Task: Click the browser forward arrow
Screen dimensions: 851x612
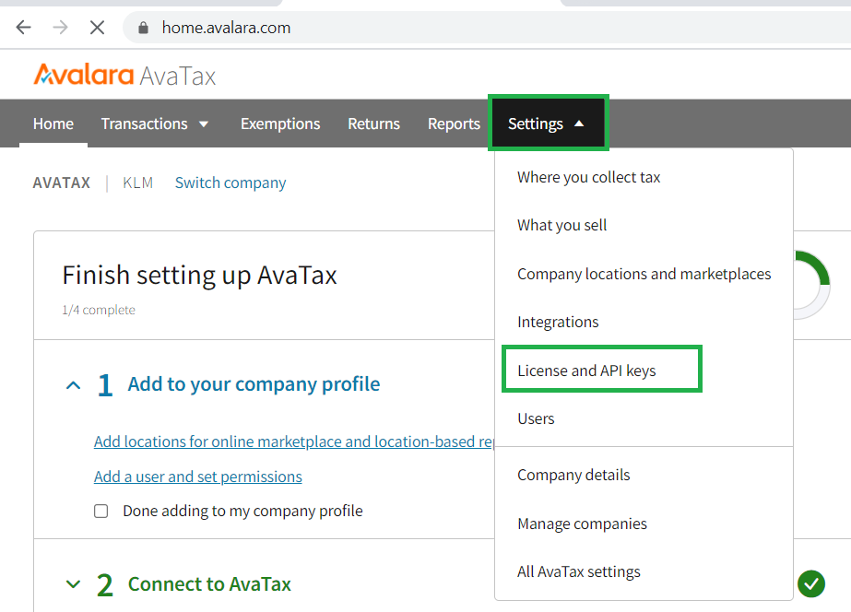Action: point(60,27)
